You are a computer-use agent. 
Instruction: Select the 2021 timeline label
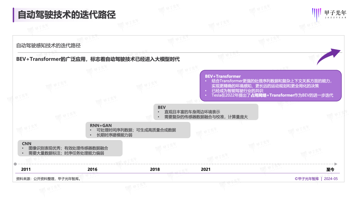point(206,169)
